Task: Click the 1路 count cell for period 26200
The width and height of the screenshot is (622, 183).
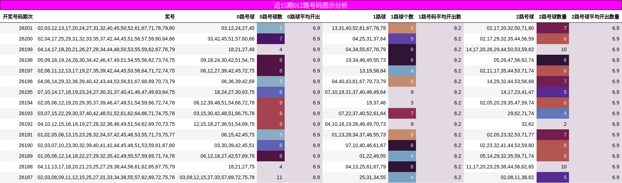Action: (x=402, y=39)
